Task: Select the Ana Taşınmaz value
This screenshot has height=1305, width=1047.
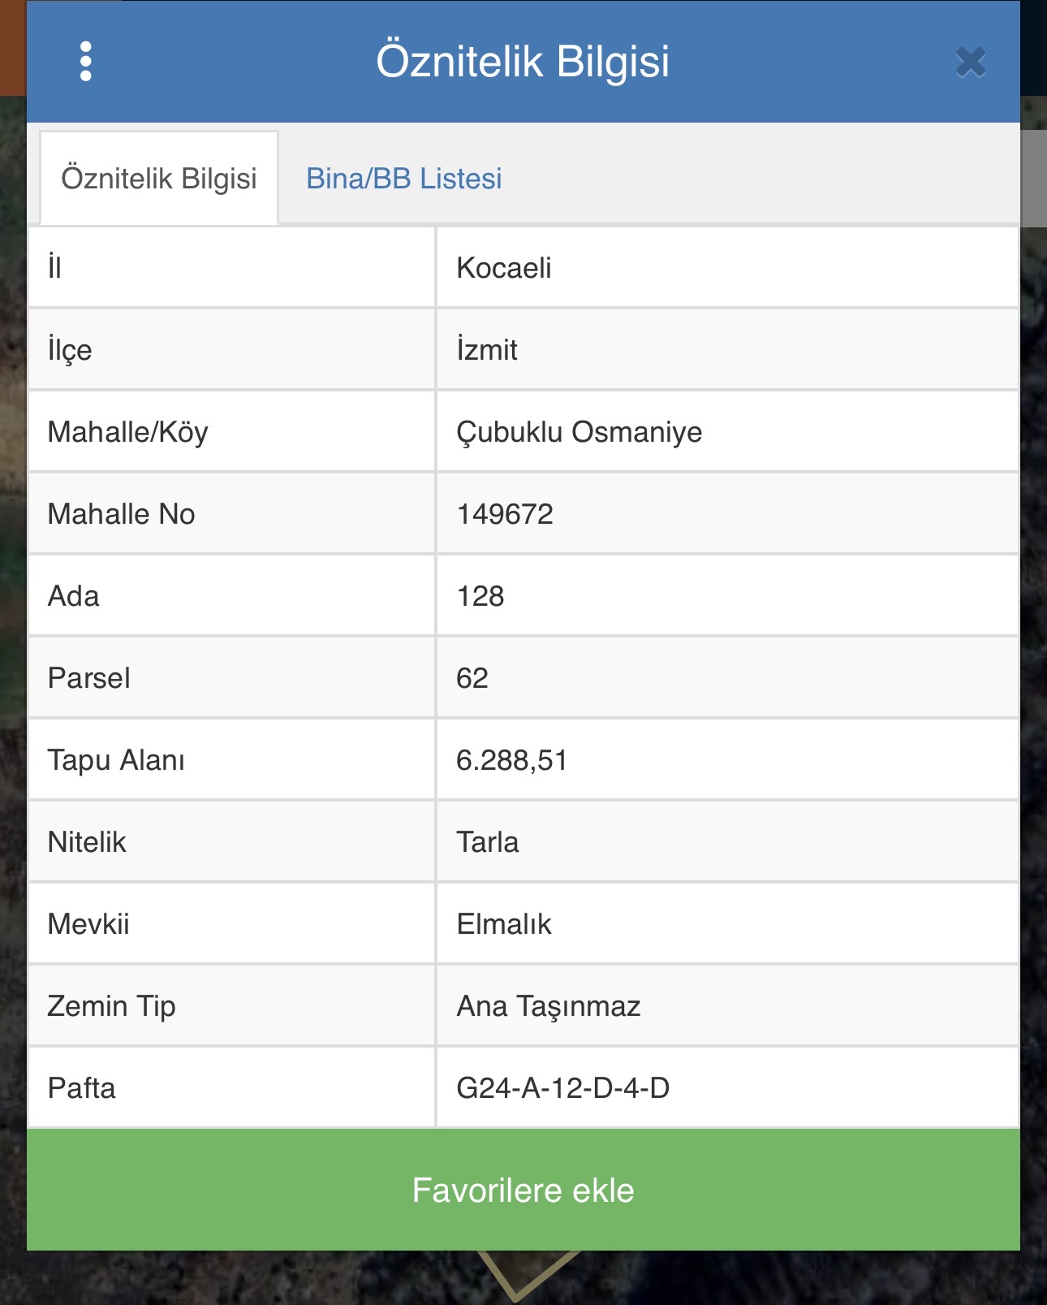Action: click(549, 1006)
